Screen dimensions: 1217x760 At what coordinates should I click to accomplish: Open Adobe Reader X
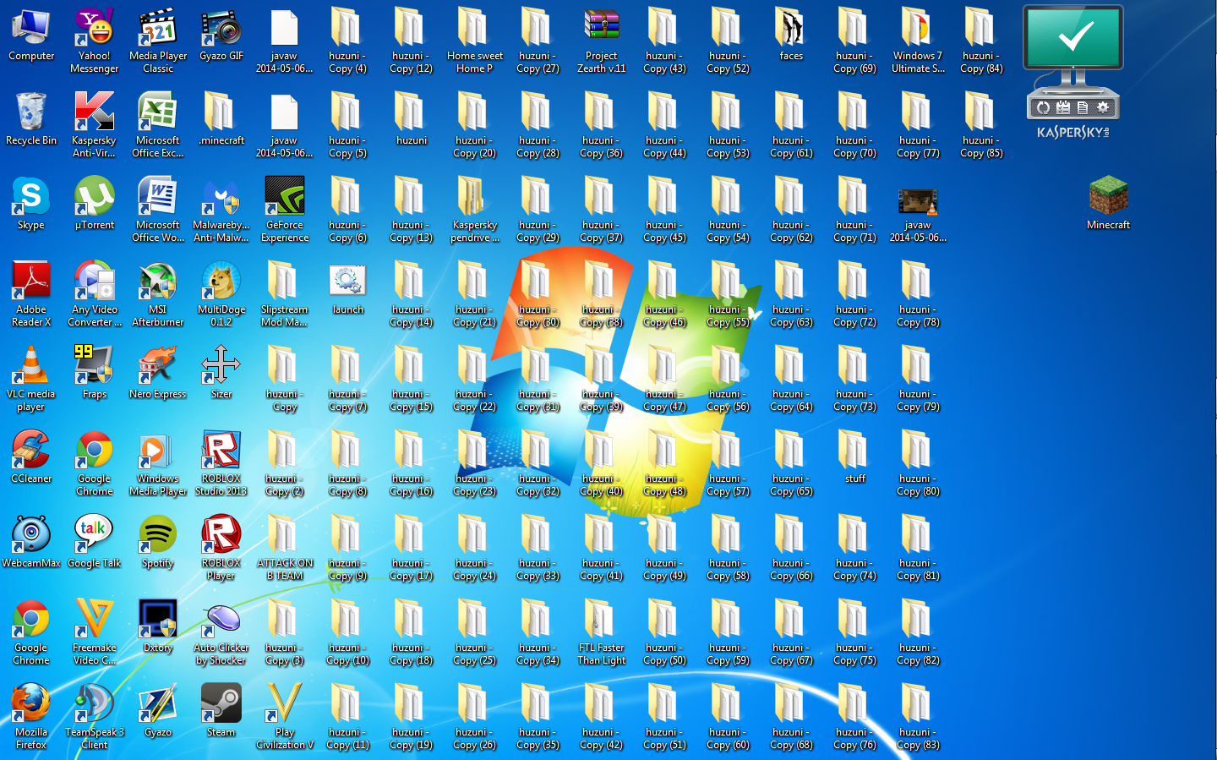coord(31,295)
